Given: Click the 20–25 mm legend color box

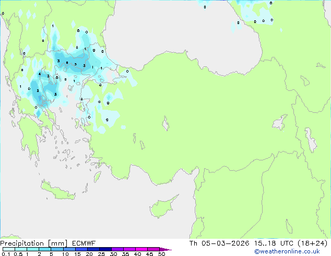Looking at the screenshot, I should [x=93, y=249].
